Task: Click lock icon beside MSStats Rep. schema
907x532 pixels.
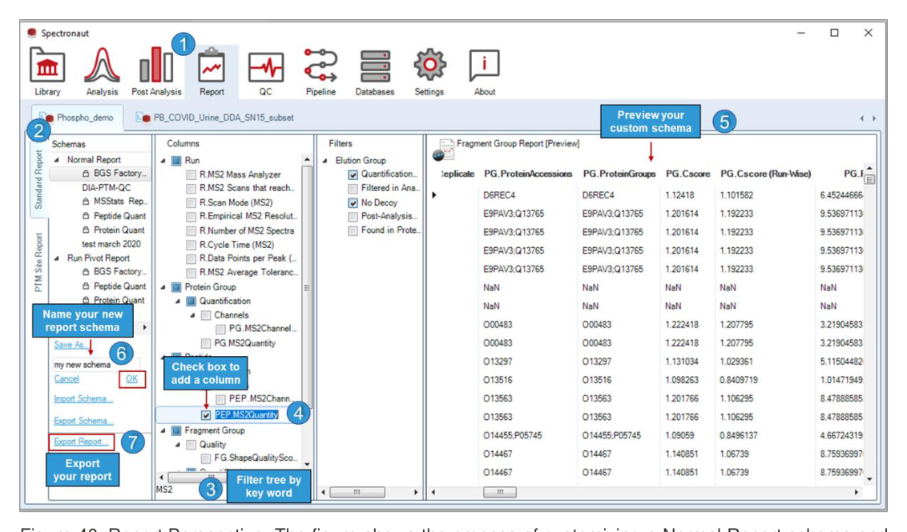Action: [x=86, y=202]
